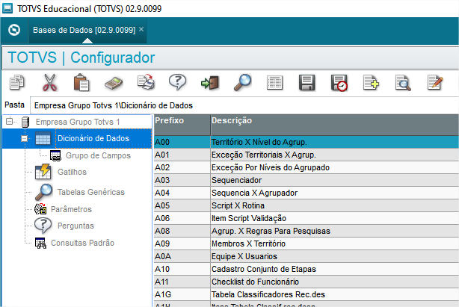The width and height of the screenshot is (459, 307).
Task: Click the window's application icon in title bar
Action: (7, 8)
